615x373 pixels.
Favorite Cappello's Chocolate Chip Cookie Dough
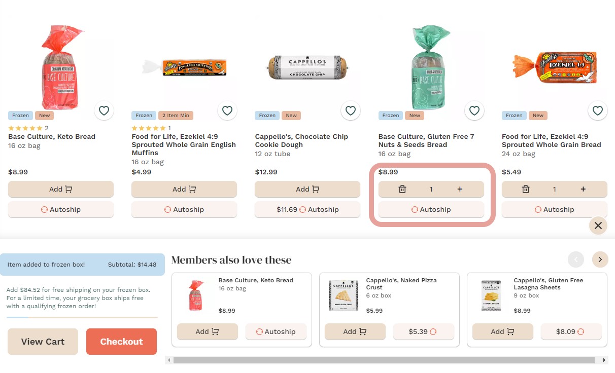tap(351, 110)
